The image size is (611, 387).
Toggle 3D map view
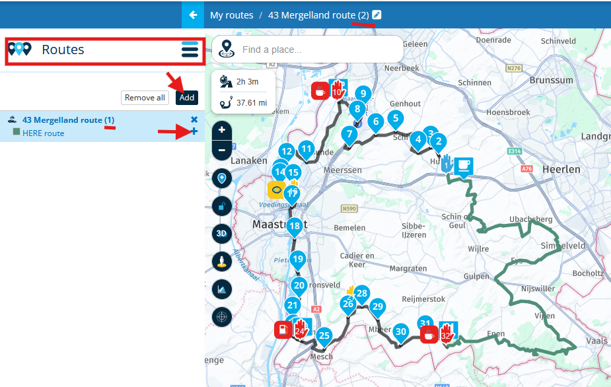(x=222, y=234)
